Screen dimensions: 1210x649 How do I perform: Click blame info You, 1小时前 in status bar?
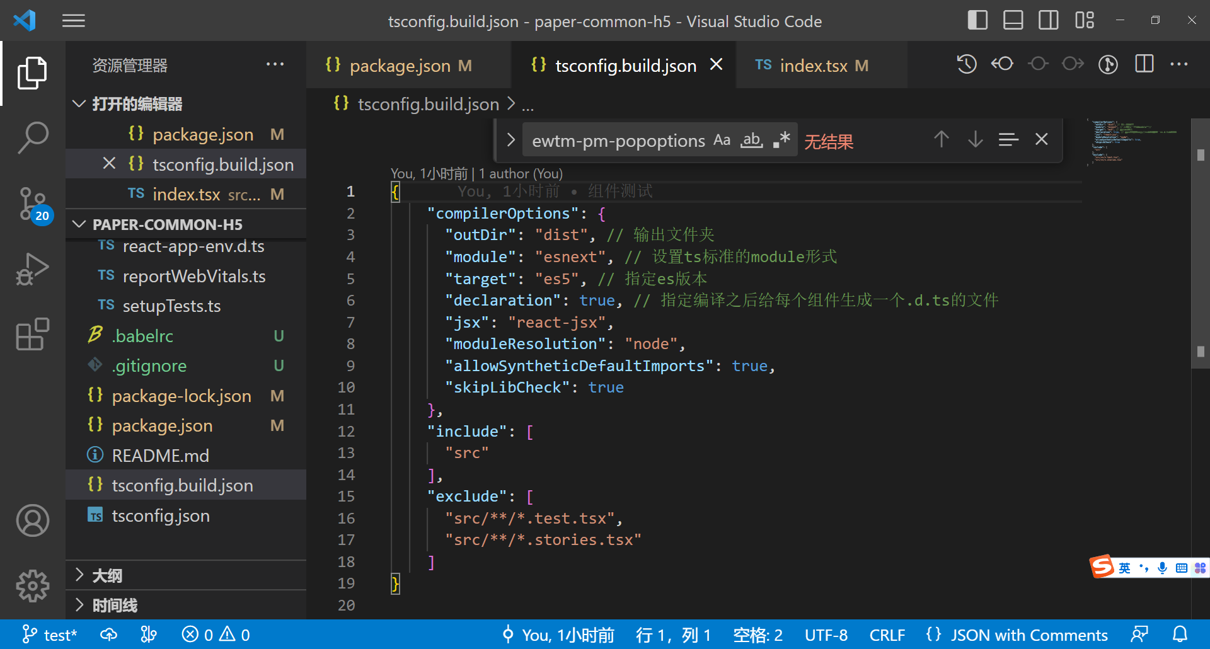pos(558,635)
